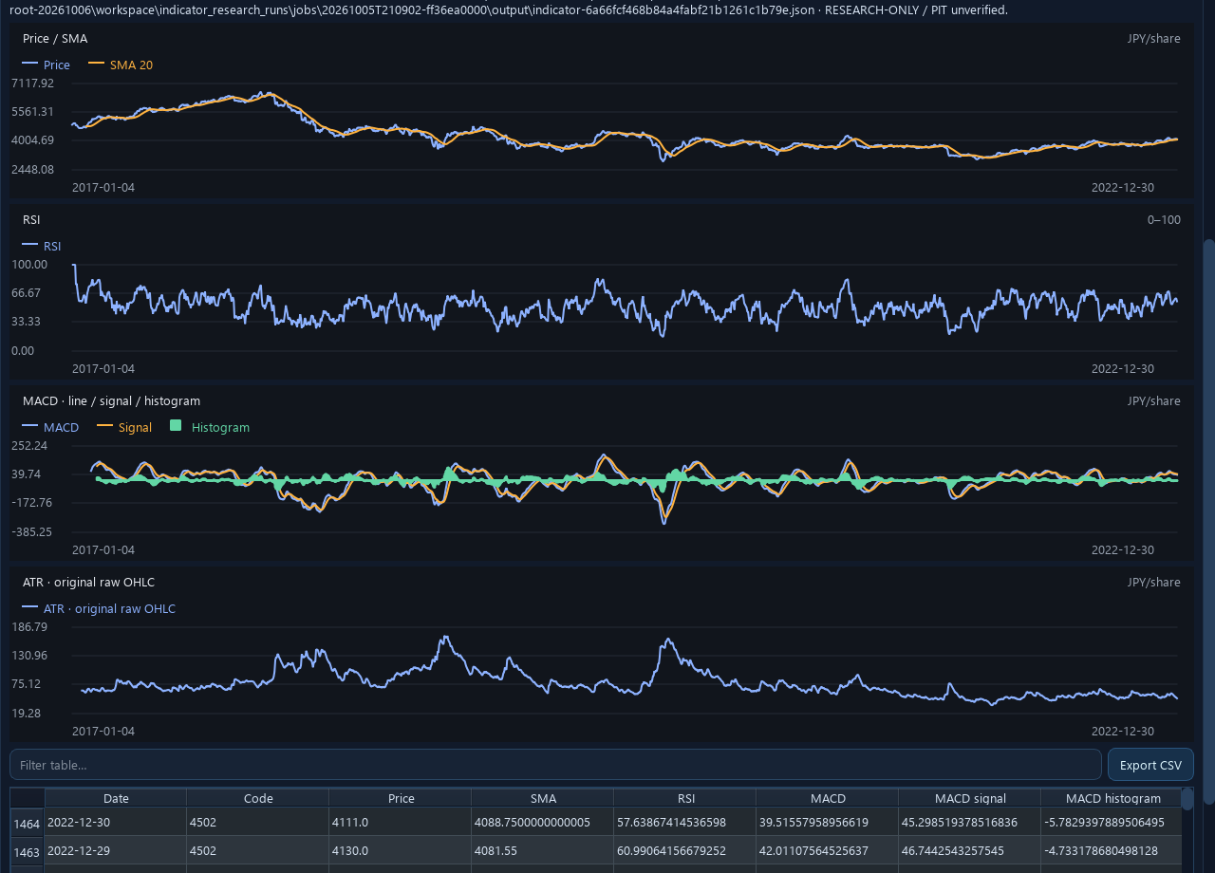Screen dimensions: 1215x873
Task: Select the date cell 2022-12-30
Action: 116,822
